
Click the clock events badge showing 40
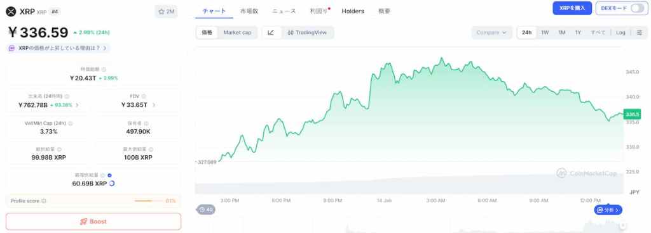tap(206, 210)
